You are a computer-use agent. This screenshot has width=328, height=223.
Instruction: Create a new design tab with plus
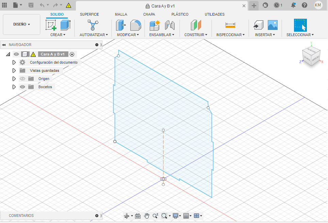click(x=254, y=6)
